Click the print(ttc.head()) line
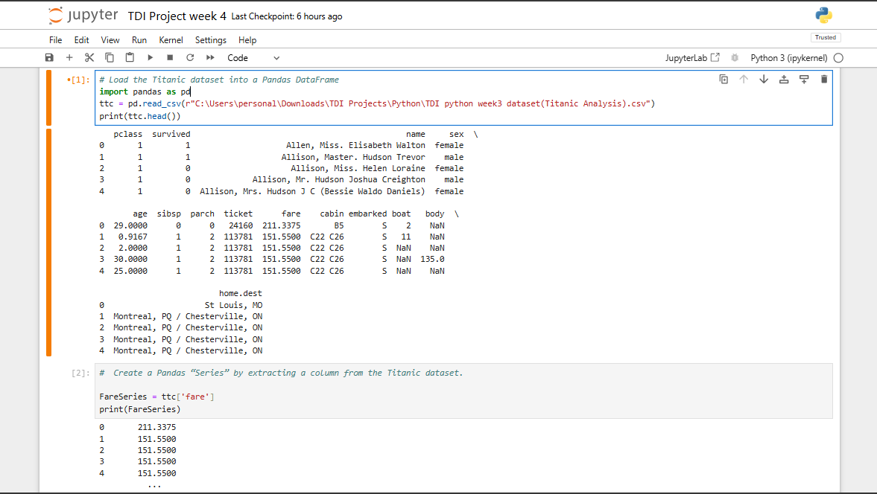This screenshot has height=494, width=877. pos(140,116)
